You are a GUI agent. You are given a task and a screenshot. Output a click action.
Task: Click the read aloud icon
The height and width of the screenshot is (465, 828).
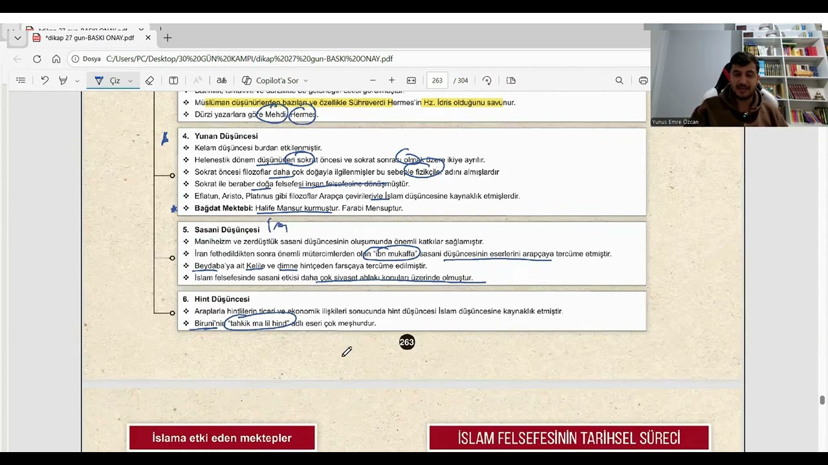(198, 81)
